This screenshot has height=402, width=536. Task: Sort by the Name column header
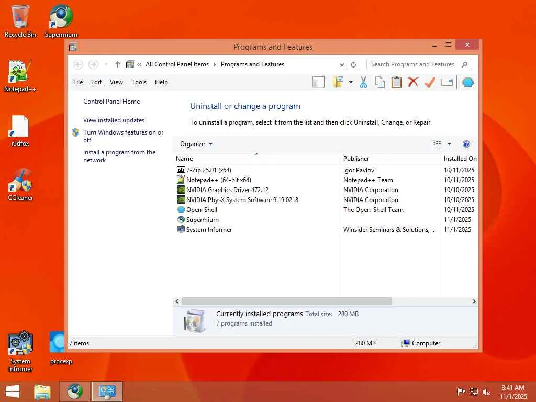(x=256, y=158)
